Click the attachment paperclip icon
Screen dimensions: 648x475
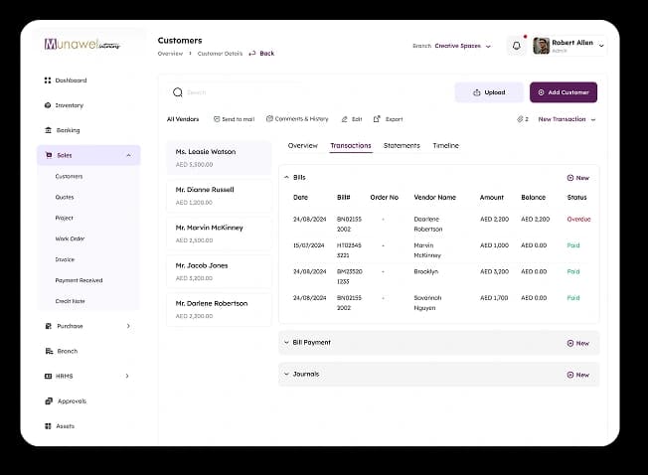520,119
